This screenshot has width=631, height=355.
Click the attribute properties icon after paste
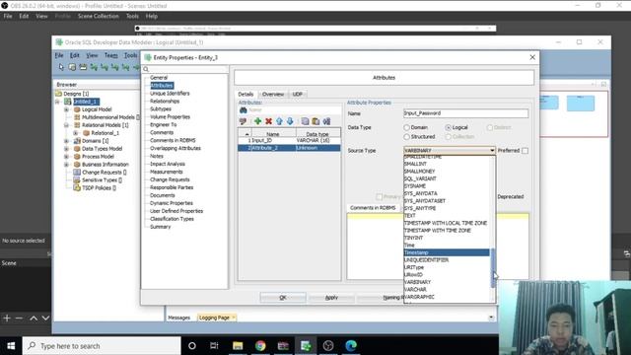(x=326, y=121)
